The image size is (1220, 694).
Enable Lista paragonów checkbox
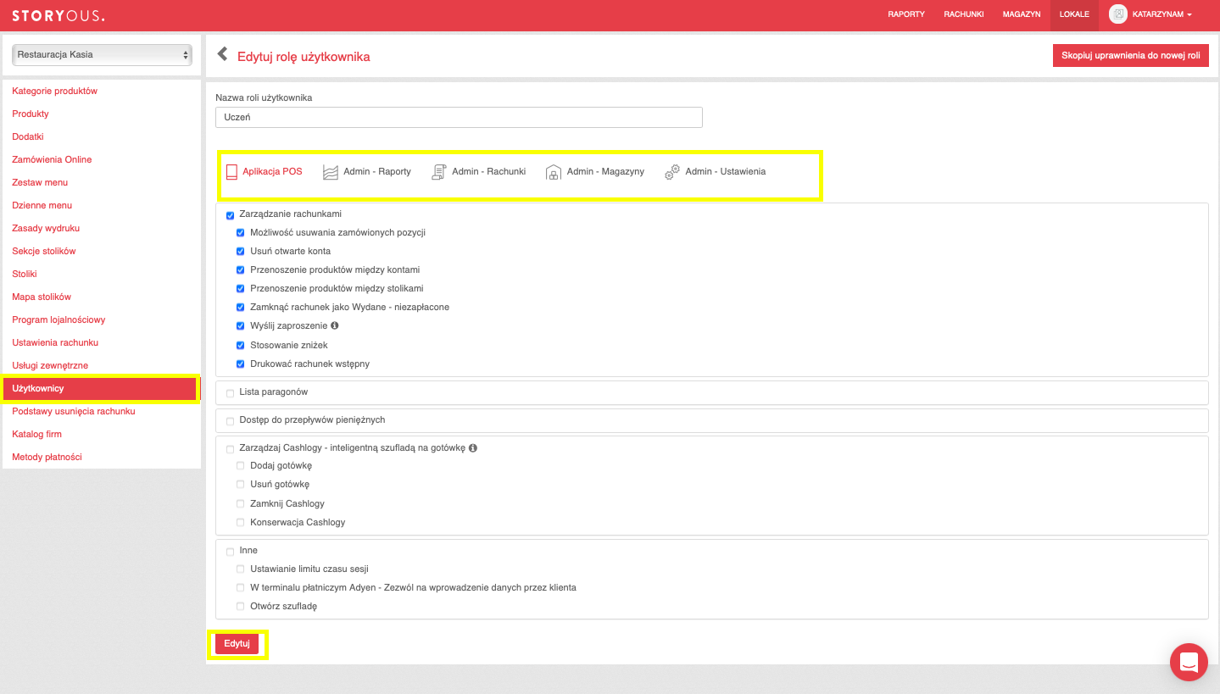coord(231,393)
